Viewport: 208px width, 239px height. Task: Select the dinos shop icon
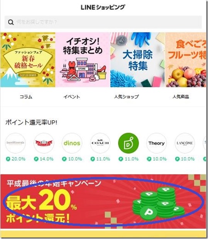coord(72,143)
